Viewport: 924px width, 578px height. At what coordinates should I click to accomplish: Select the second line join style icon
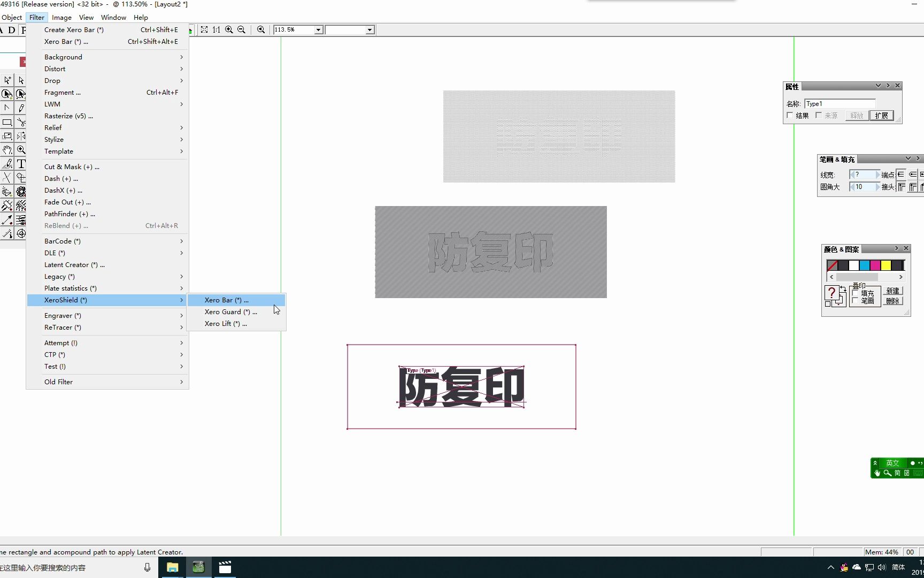pos(913,187)
